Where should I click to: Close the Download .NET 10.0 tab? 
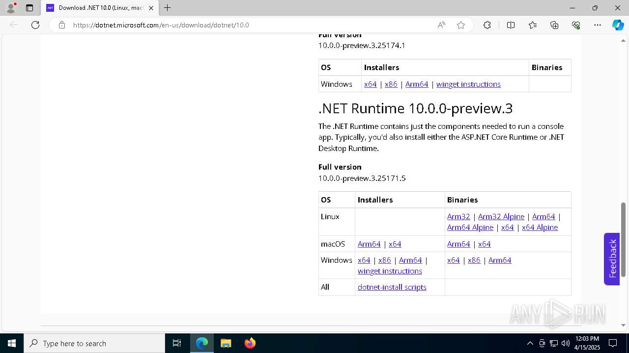(151, 8)
